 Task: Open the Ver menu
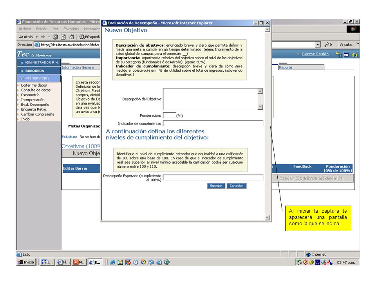coord(55,29)
